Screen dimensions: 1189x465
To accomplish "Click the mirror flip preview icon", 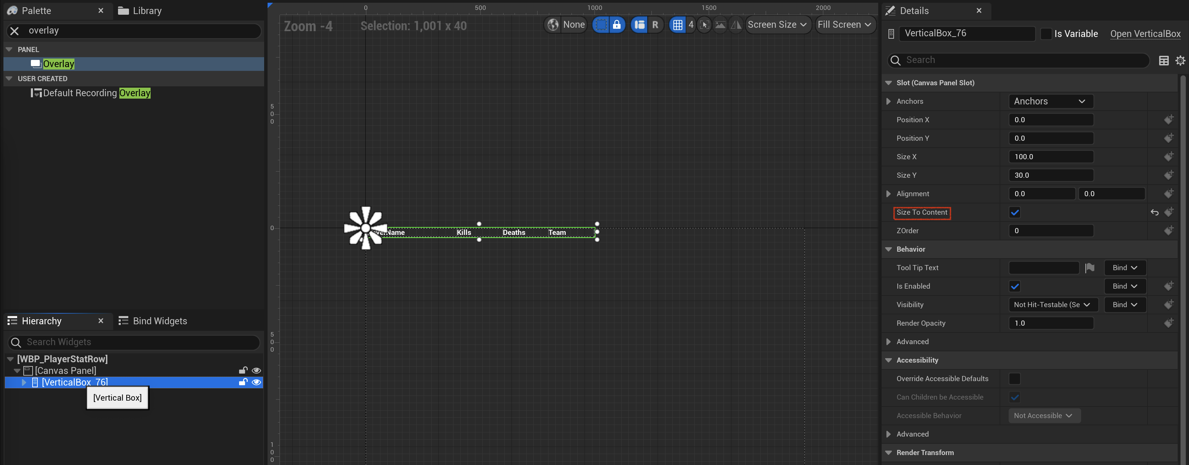I will click(736, 25).
